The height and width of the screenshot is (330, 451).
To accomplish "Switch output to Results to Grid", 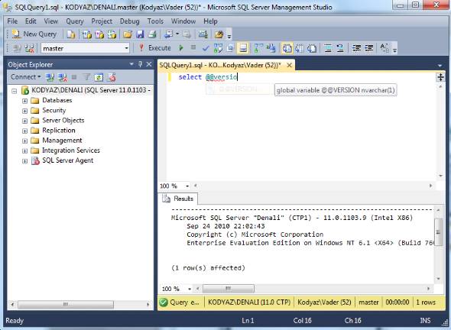I will click(300, 48).
